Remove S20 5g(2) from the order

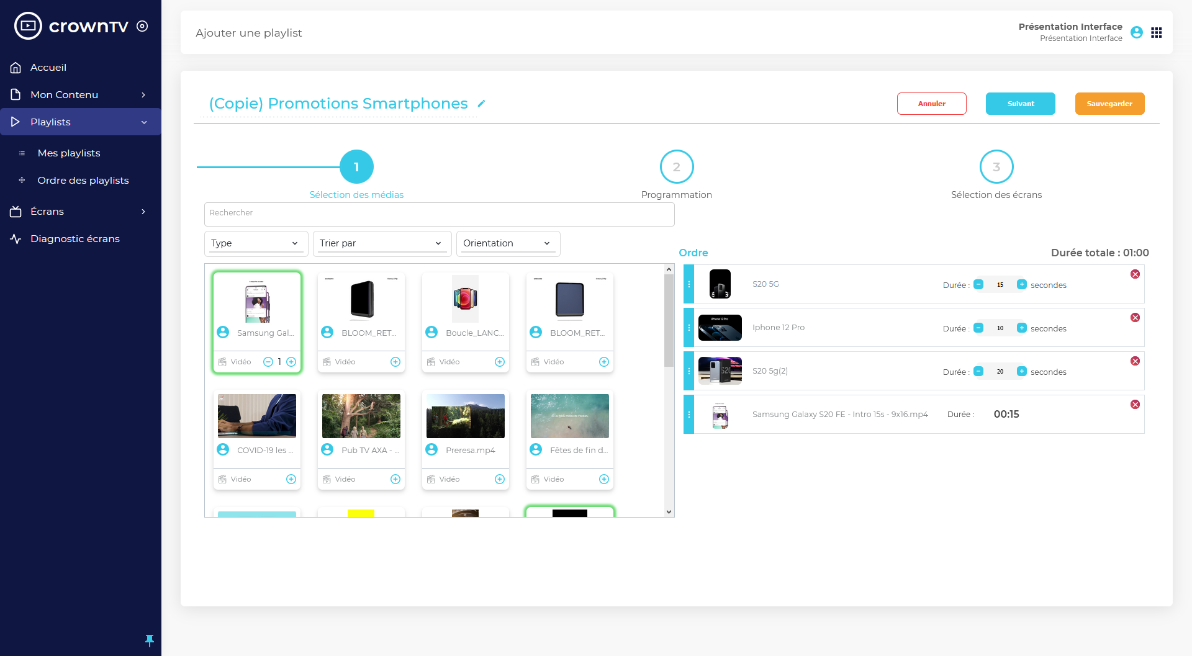click(x=1135, y=361)
